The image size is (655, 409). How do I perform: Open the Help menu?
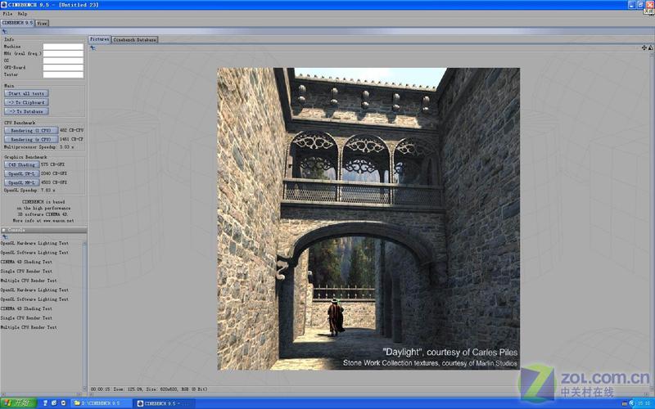(22, 14)
